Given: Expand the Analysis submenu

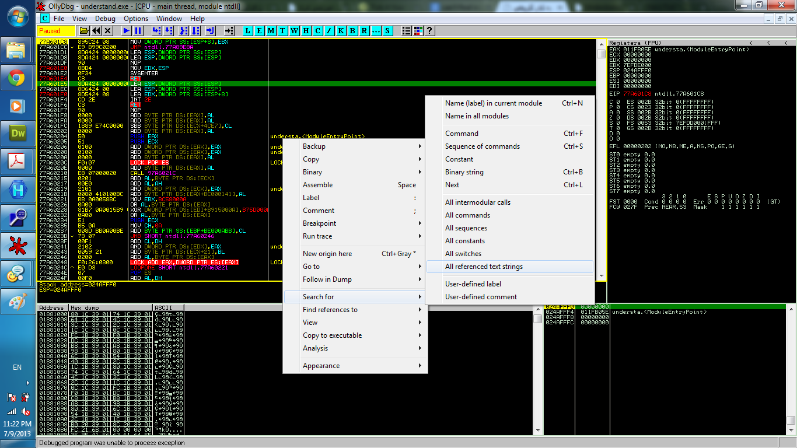Looking at the screenshot, I should (355, 348).
